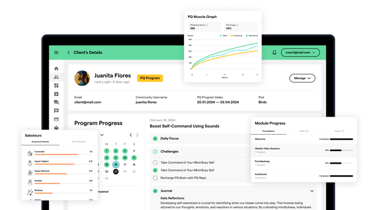Viewport: 375px width, 210px height.
Task: Open the Manage dropdown
Action: tap(302, 78)
